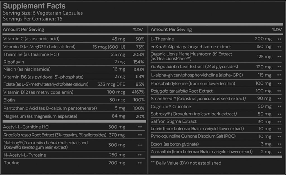Select N-Acetyl-L-Tyrosine row
The height and width of the screenshot is (175, 286).
pos(25,155)
